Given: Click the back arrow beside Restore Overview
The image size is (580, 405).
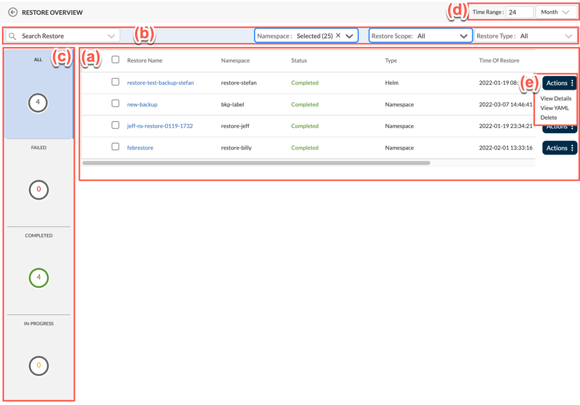Looking at the screenshot, I should coord(13,12).
